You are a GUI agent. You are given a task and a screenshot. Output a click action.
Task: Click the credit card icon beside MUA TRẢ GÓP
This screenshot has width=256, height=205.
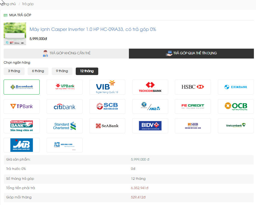coord(5,15)
